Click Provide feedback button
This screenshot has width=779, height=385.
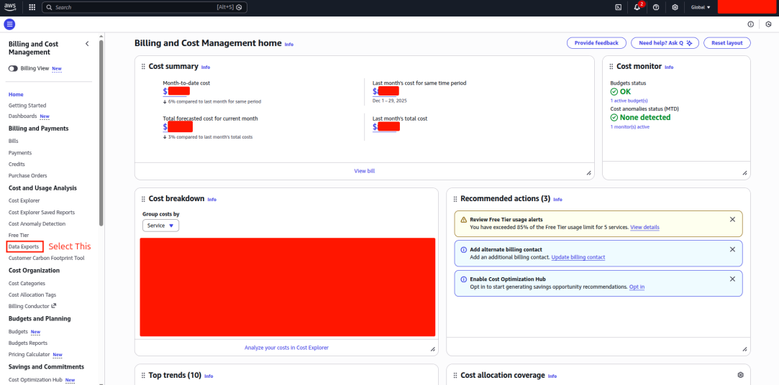click(596, 43)
